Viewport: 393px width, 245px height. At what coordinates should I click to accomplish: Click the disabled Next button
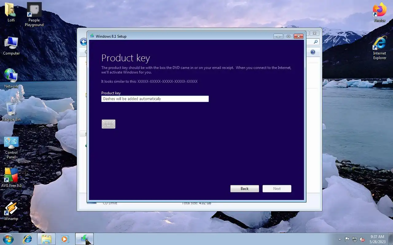coord(277,189)
